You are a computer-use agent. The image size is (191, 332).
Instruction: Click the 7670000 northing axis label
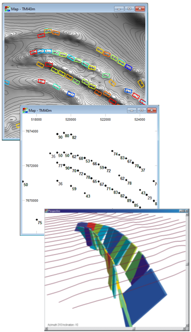[x=32, y=200]
